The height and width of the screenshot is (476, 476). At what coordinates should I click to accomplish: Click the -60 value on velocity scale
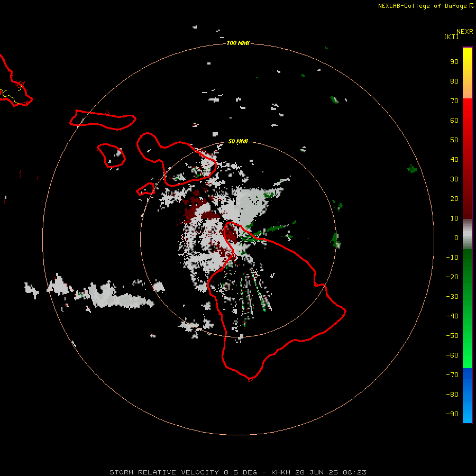[x=452, y=355]
